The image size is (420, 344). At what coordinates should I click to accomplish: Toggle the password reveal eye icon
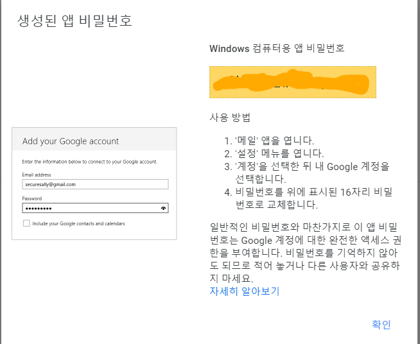coord(163,209)
